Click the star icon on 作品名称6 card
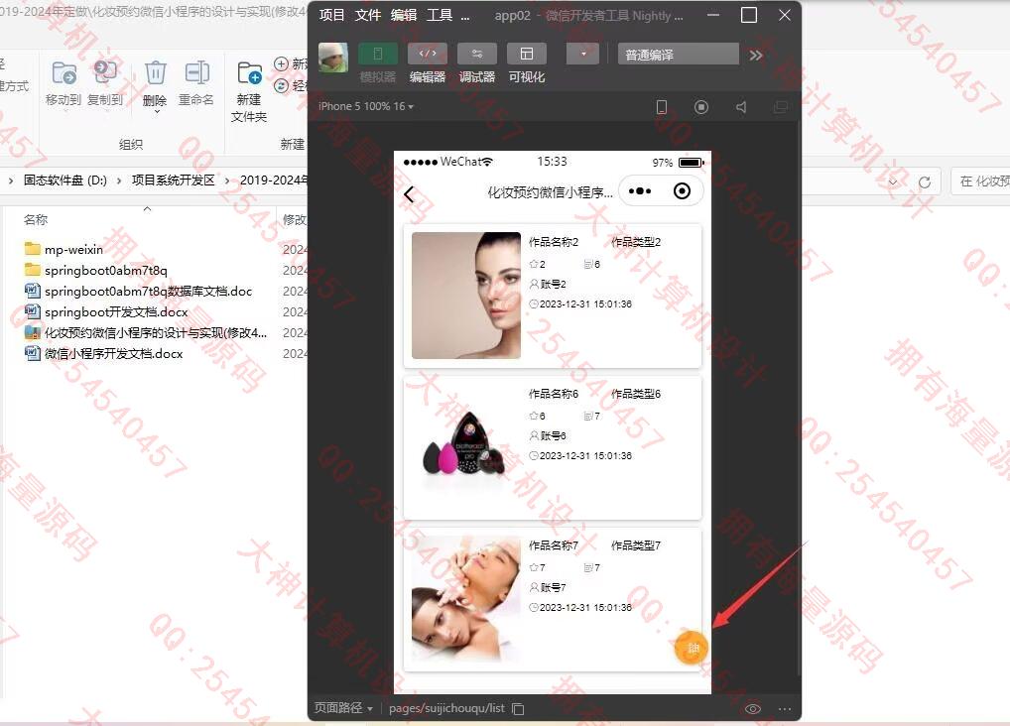This screenshot has height=726, width=1010. pos(534,417)
